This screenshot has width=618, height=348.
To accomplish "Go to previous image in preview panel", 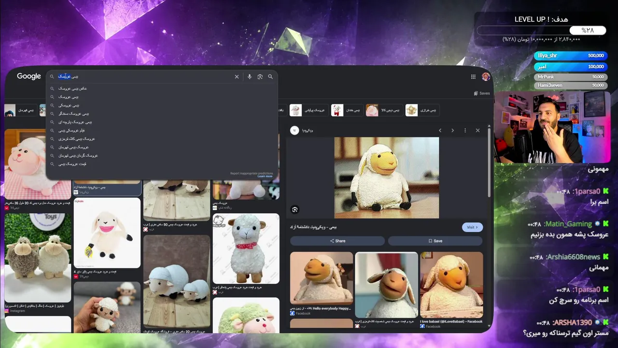I will click(440, 130).
